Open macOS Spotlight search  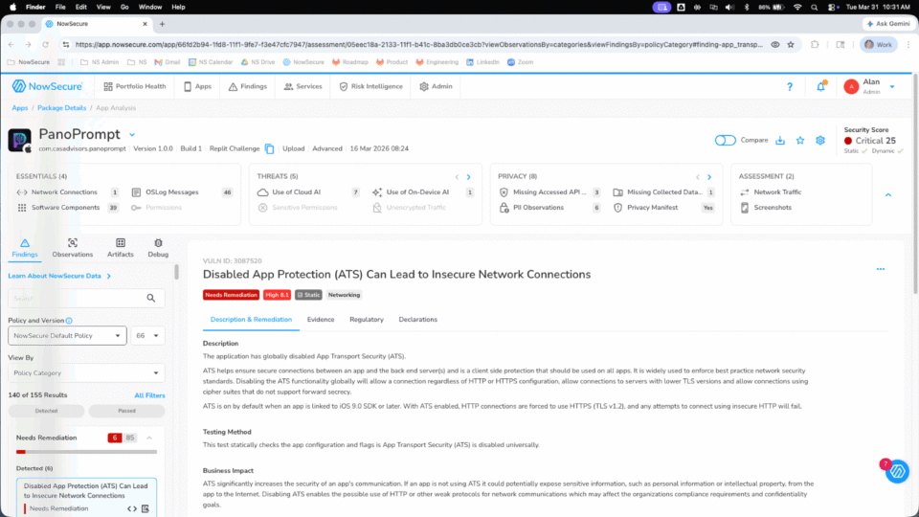pyautogui.click(x=814, y=7)
